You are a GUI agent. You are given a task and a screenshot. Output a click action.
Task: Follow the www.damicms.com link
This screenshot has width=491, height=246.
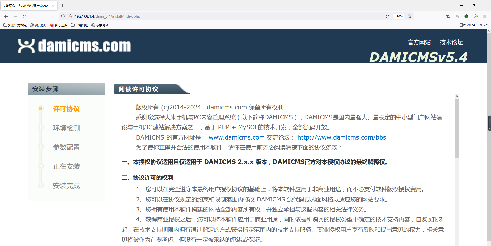coord(237,137)
